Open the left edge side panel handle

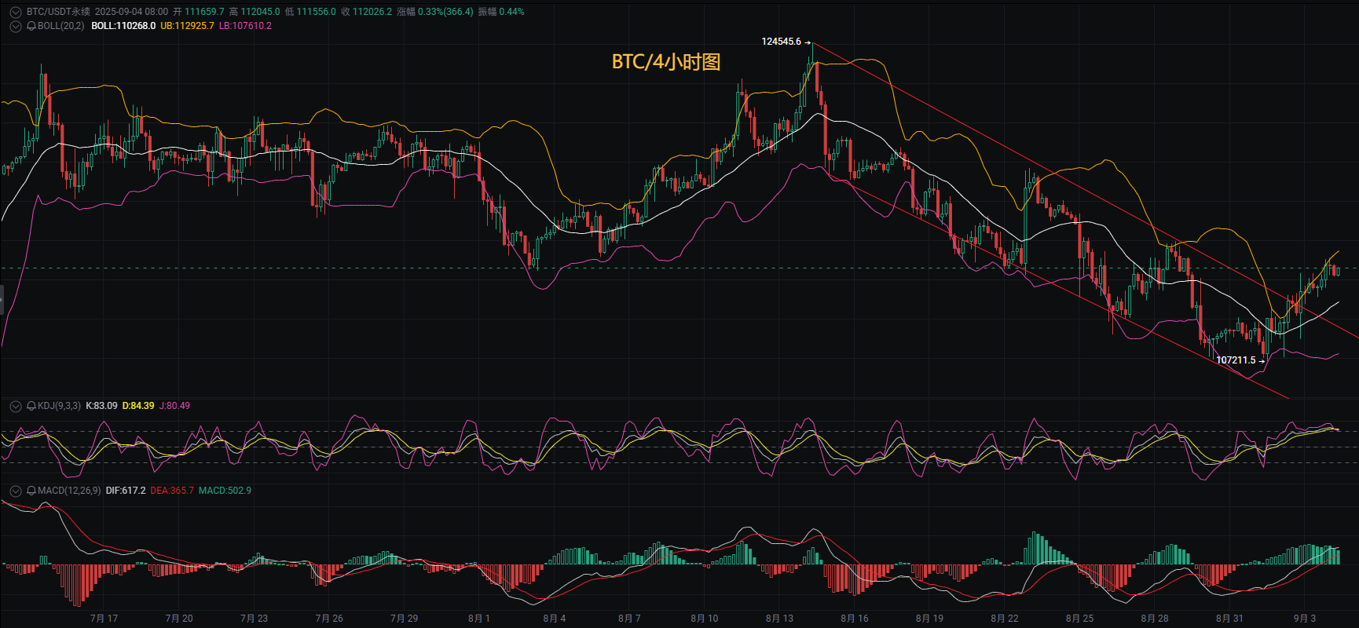(x=2, y=301)
